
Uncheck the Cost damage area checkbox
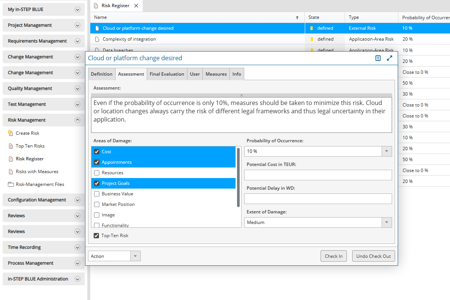coord(97,152)
